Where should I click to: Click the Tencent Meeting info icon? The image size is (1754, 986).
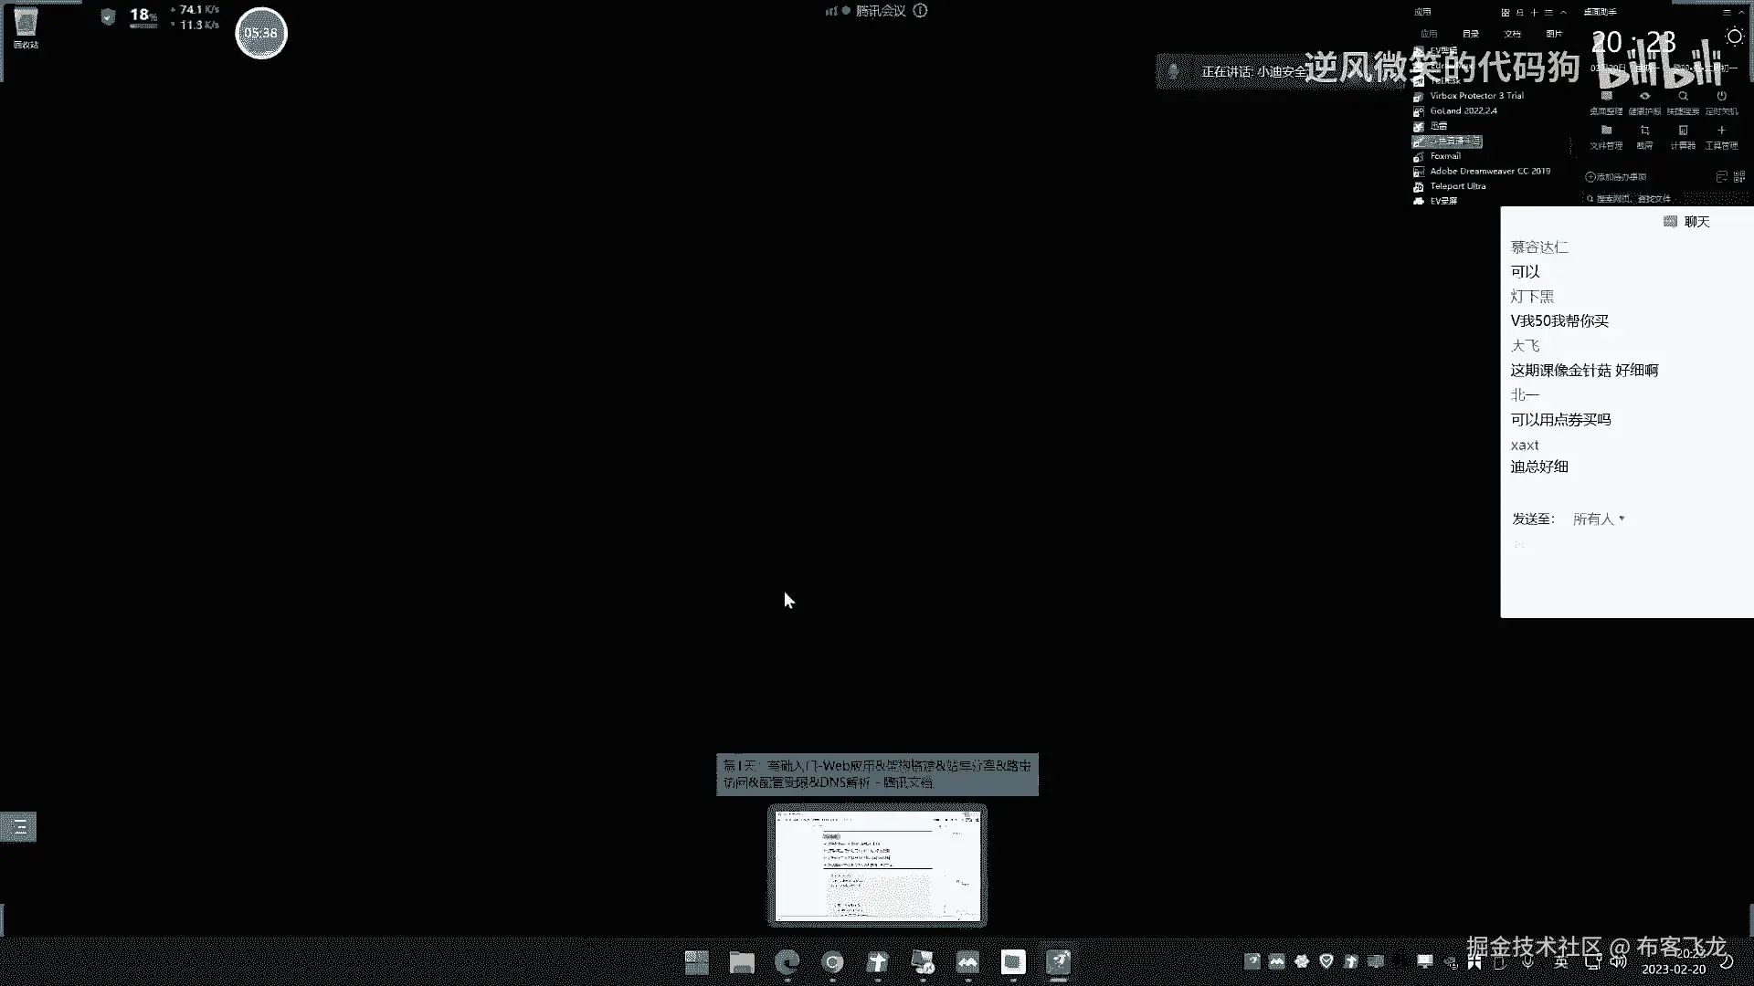(x=920, y=11)
